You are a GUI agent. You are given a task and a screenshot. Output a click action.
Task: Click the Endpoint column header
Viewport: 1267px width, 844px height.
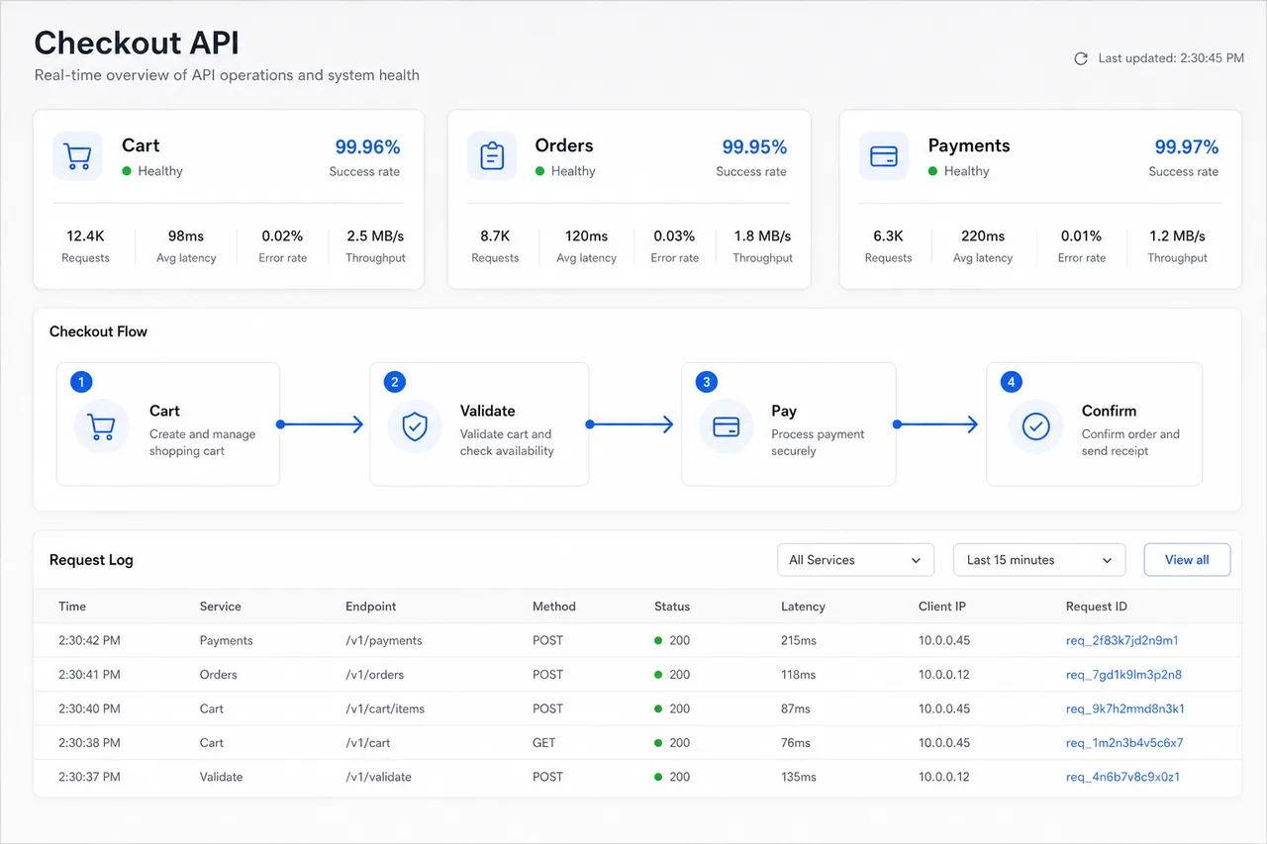[x=371, y=607]
